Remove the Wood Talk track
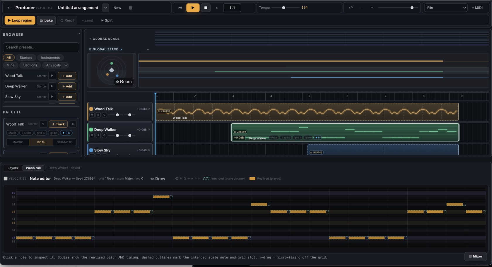Image resolution: width=492 pixels, height=267 pixels. [x=149, y=109]
